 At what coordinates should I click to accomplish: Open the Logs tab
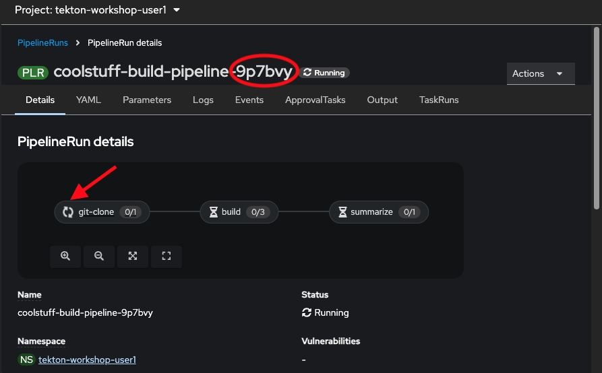203,100
